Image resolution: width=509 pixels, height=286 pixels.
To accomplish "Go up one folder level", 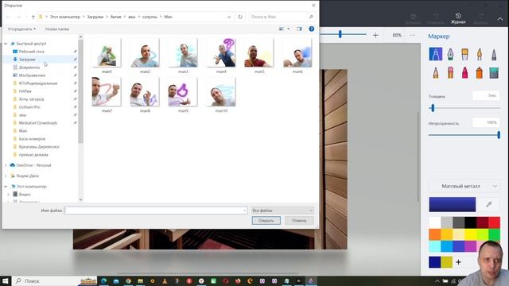I will point(33,17).
